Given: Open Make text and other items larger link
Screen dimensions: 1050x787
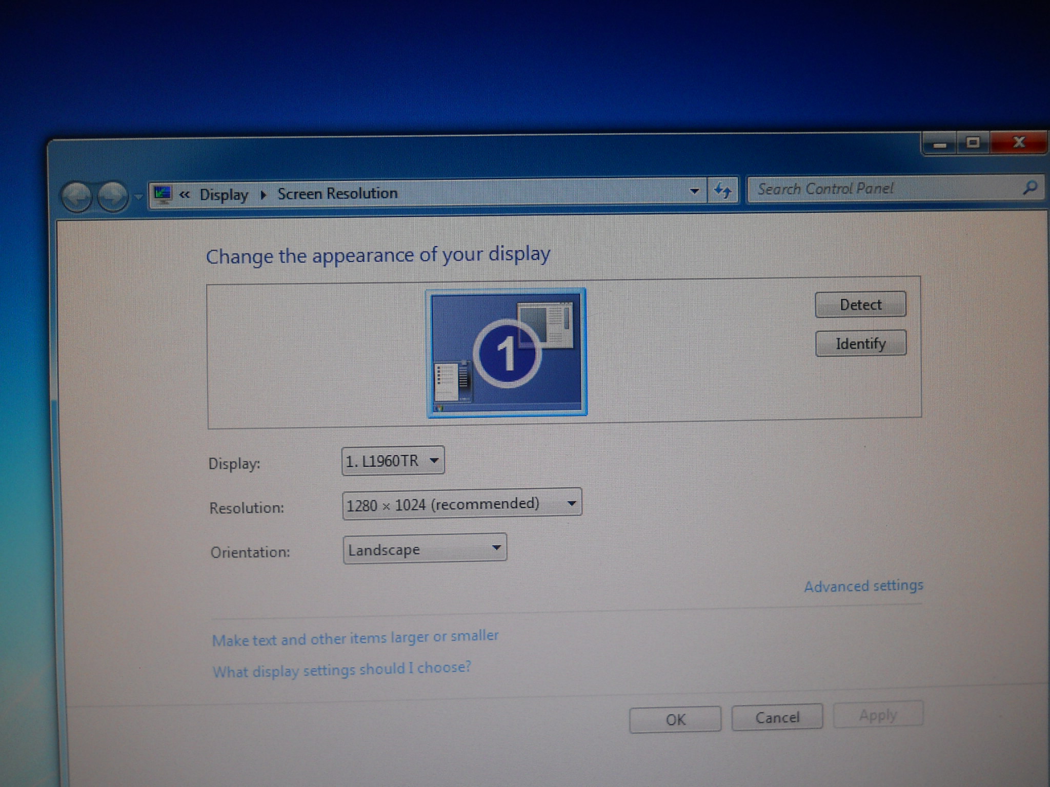Looking at the screenshot, I should point(355,638).
